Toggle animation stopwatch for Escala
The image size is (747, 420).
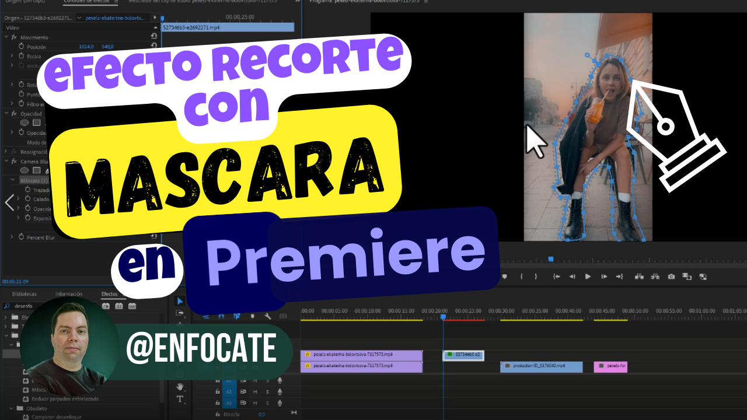point(21,56)
